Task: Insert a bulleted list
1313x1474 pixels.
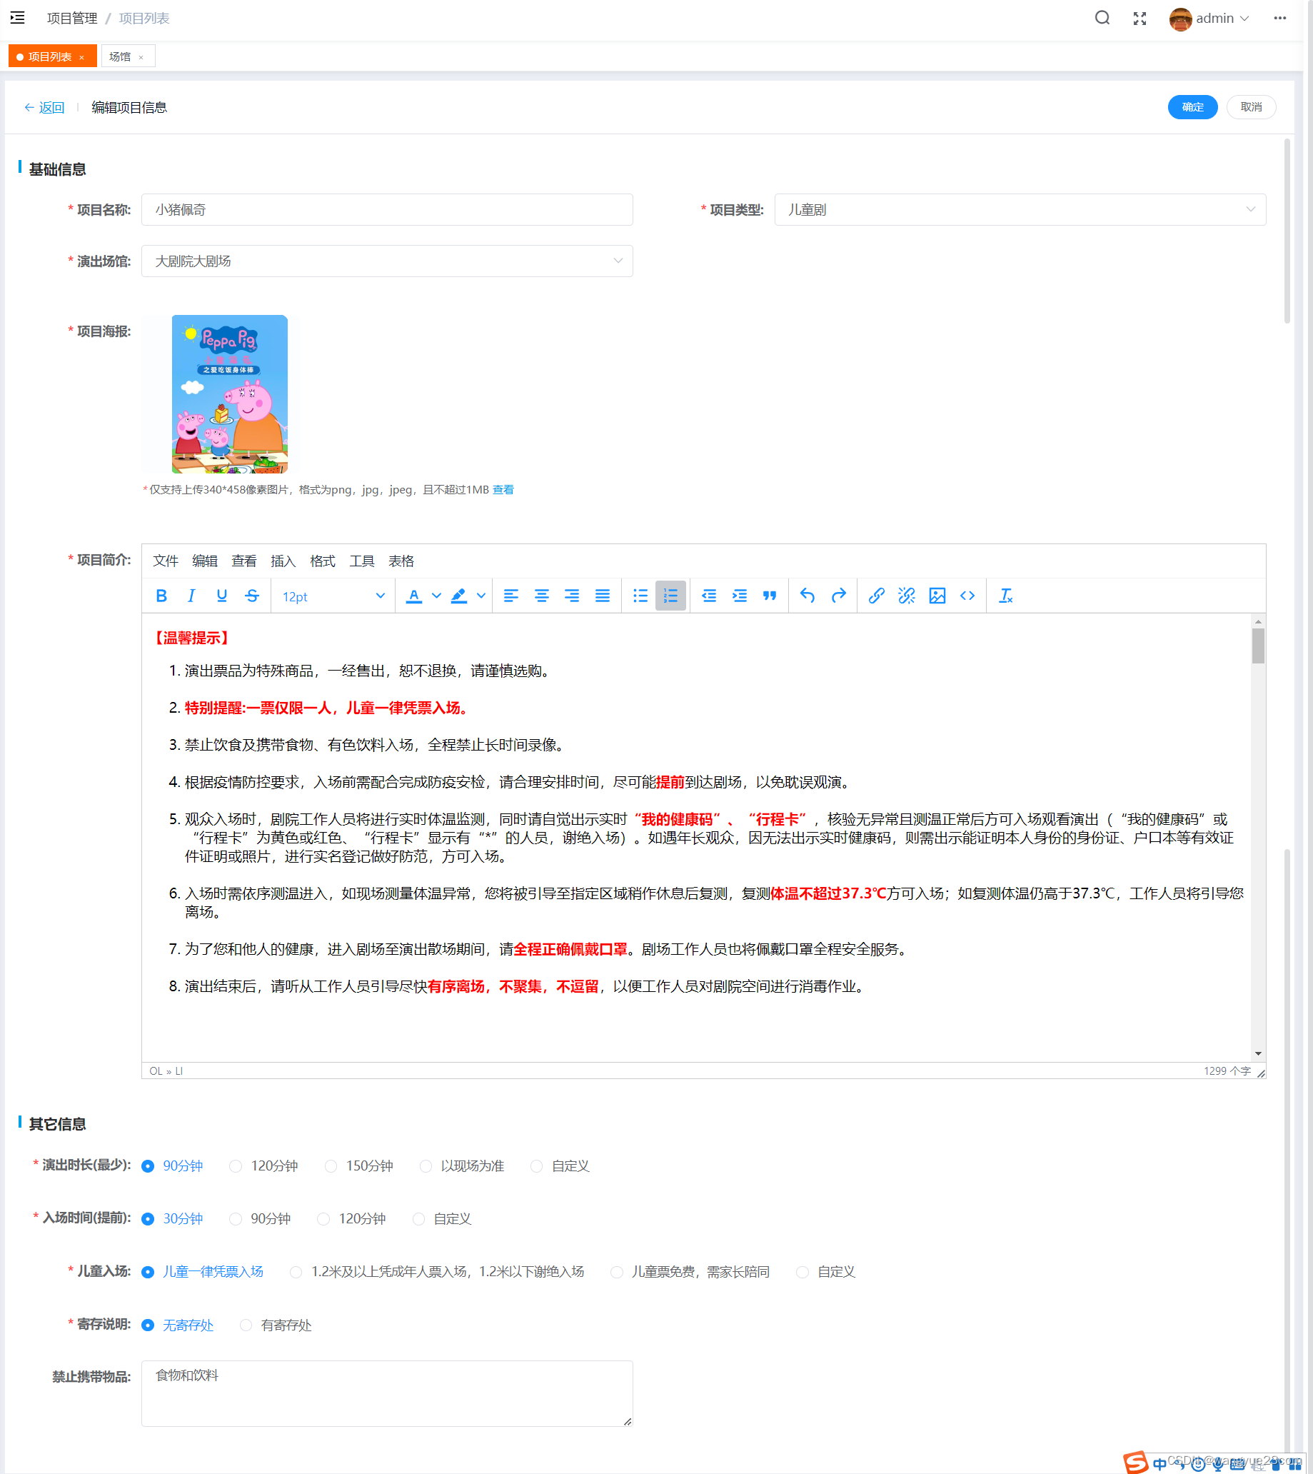Action: click(x=640, y=596)
